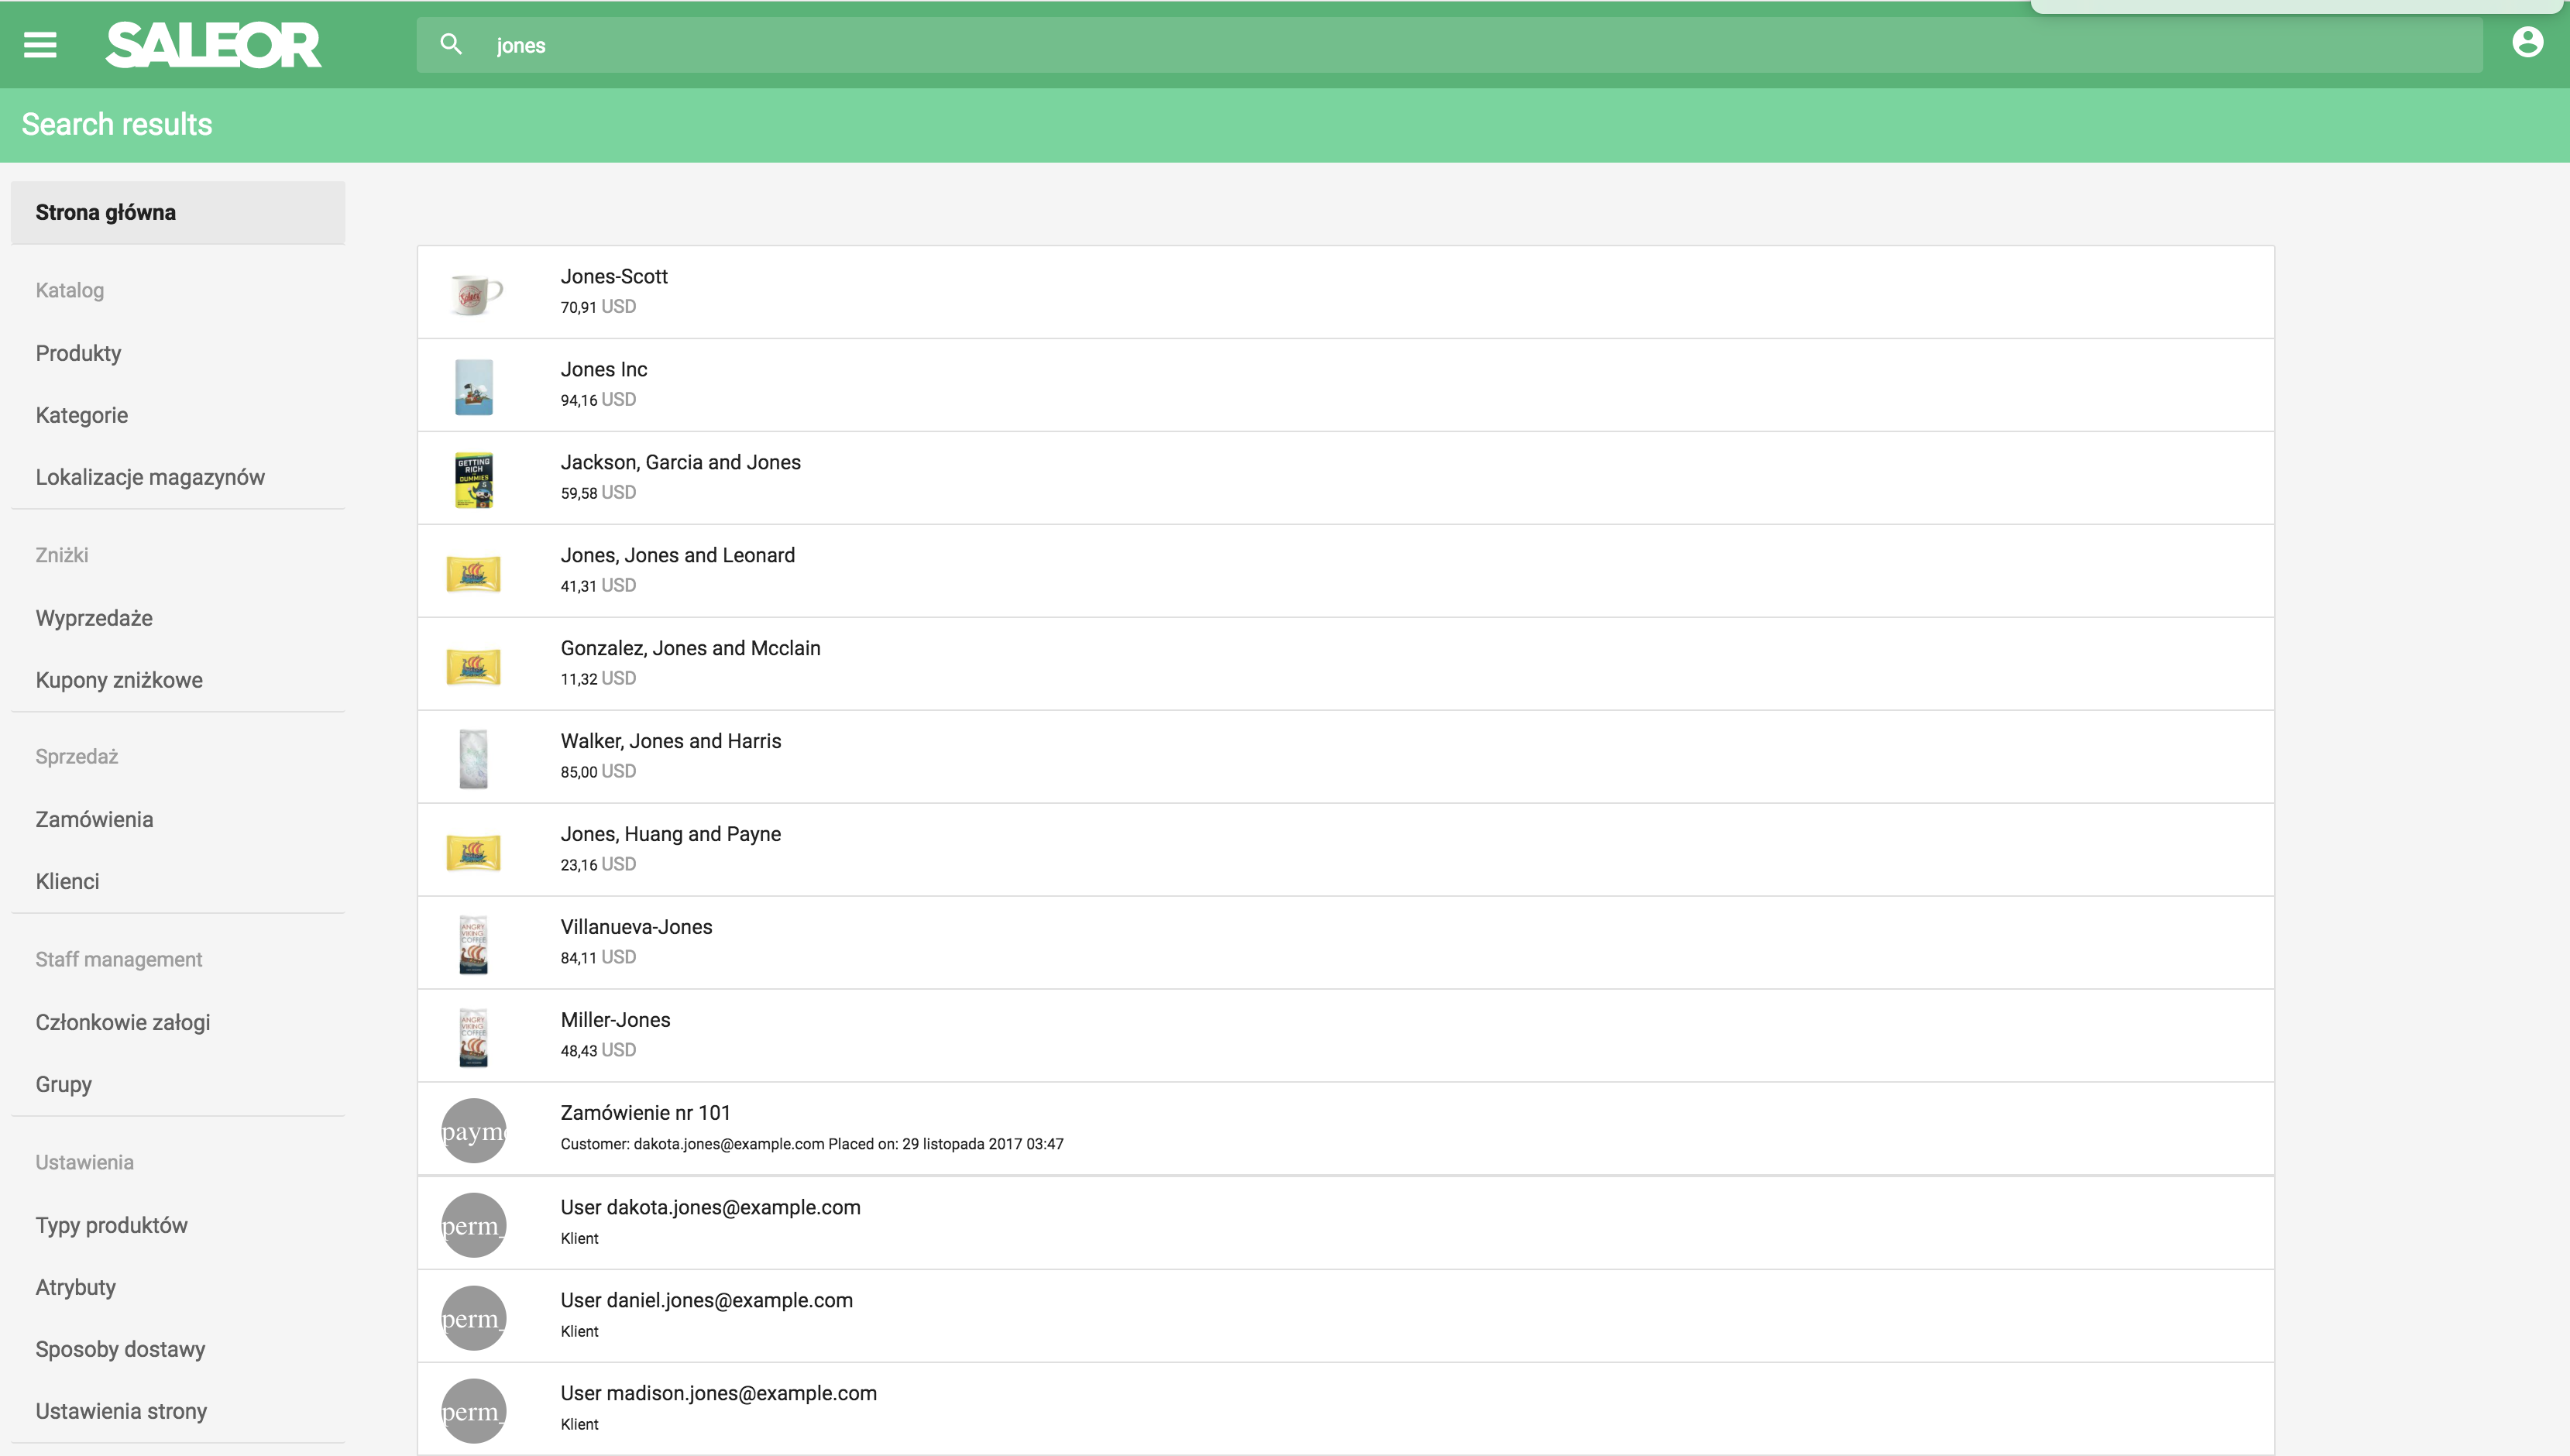The image size is (2570, 1456).
Task: Navigate to Kategorie
Action: coord(81,414)
